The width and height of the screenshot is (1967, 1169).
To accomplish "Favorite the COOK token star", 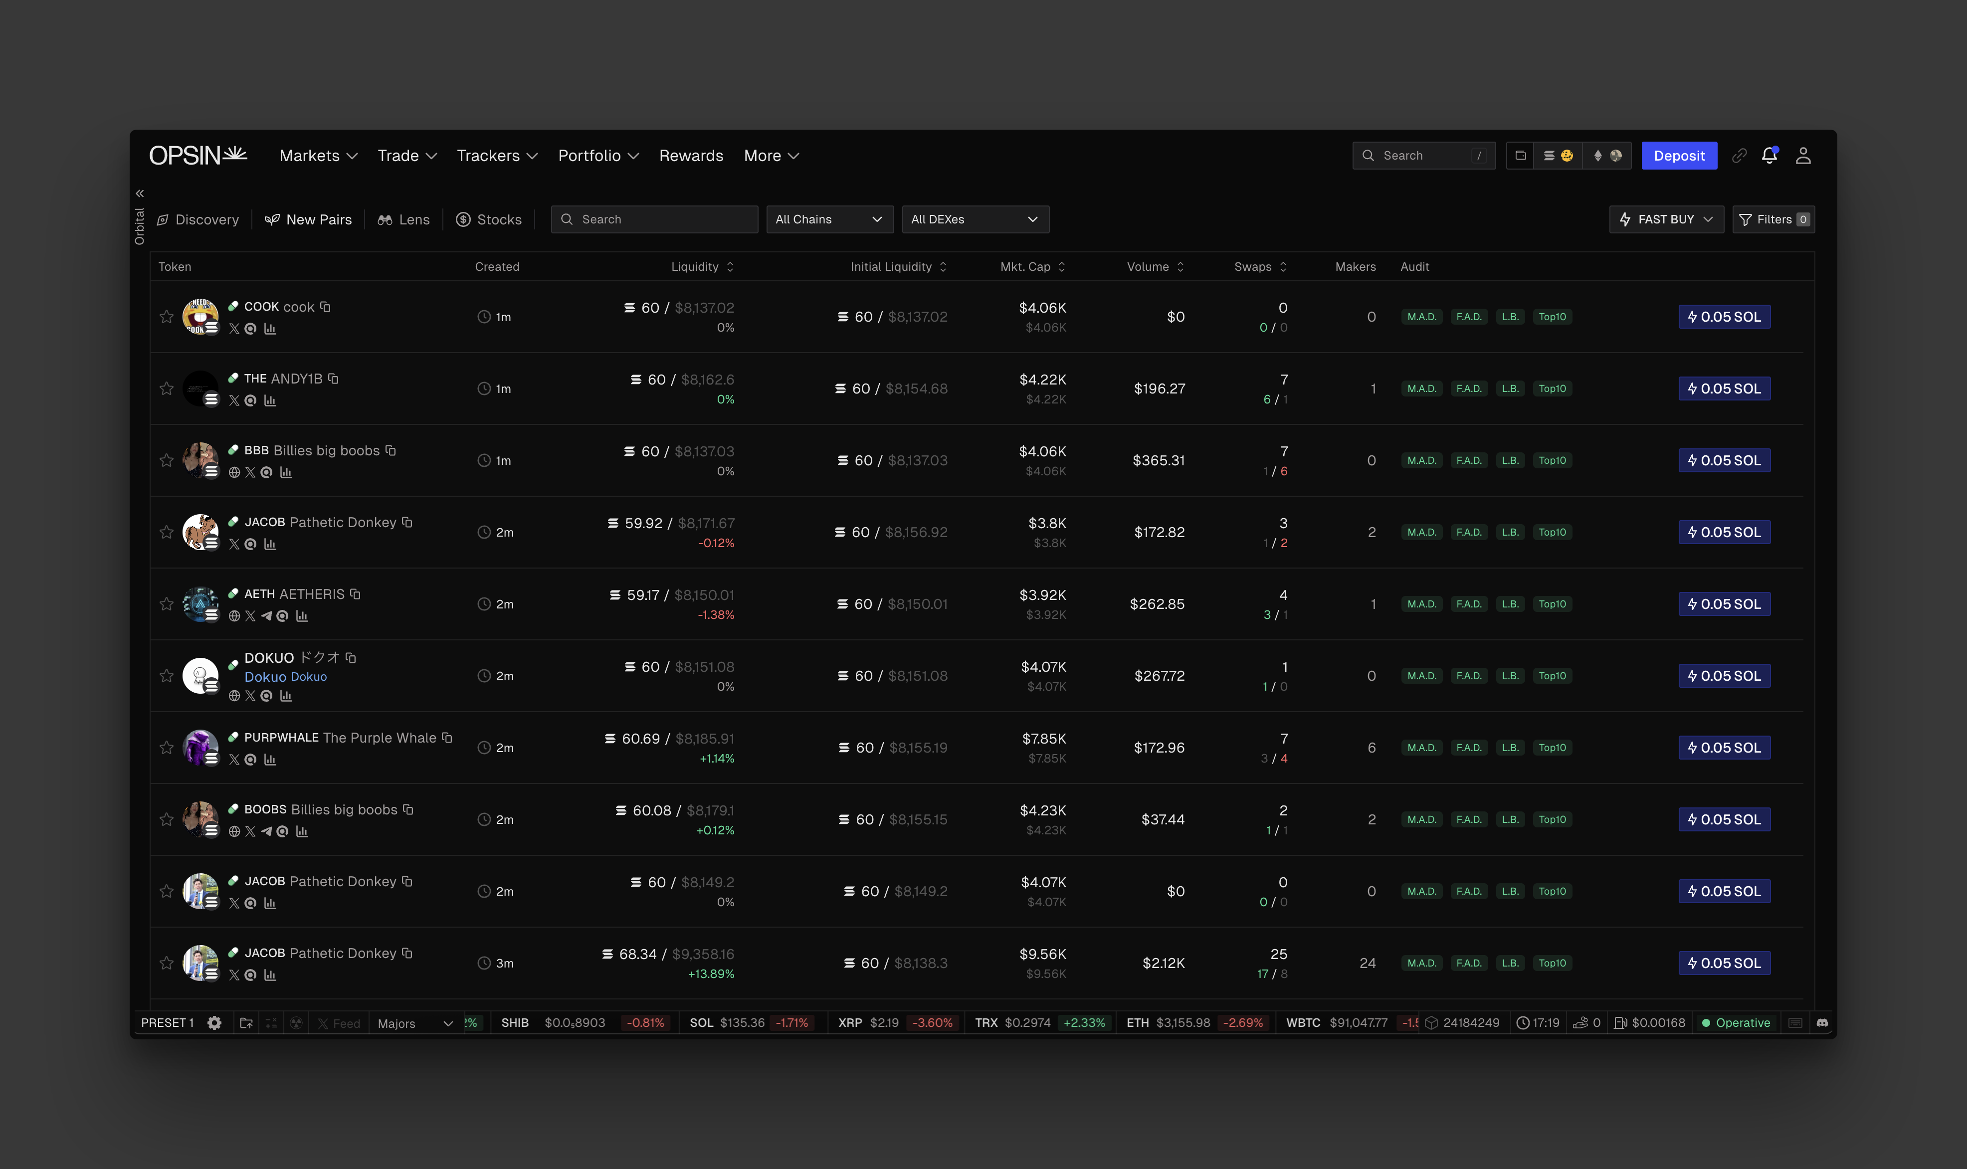I will [166, 317].
